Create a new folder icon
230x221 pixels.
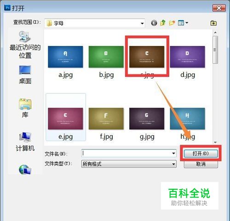[172, 23]
